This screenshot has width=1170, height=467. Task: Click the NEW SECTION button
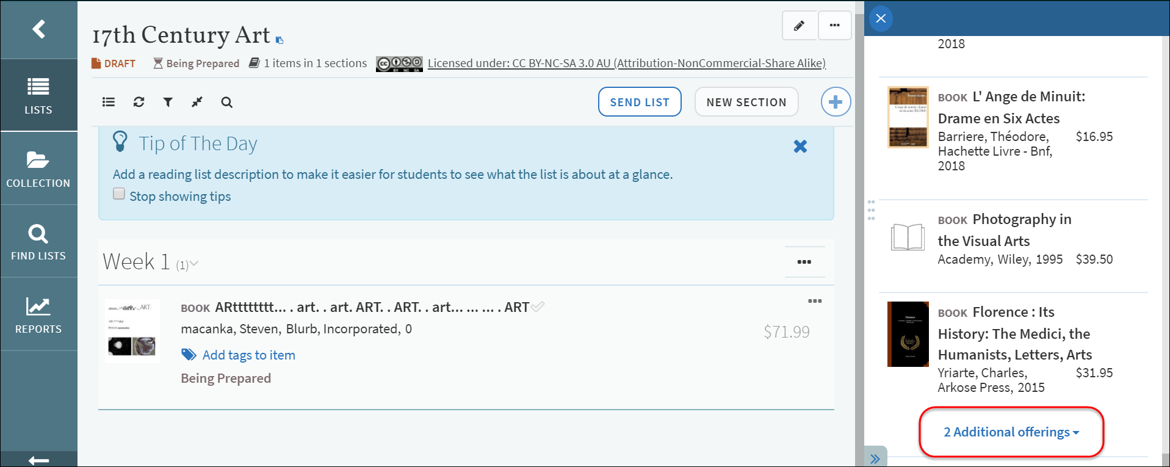point(746,102)
